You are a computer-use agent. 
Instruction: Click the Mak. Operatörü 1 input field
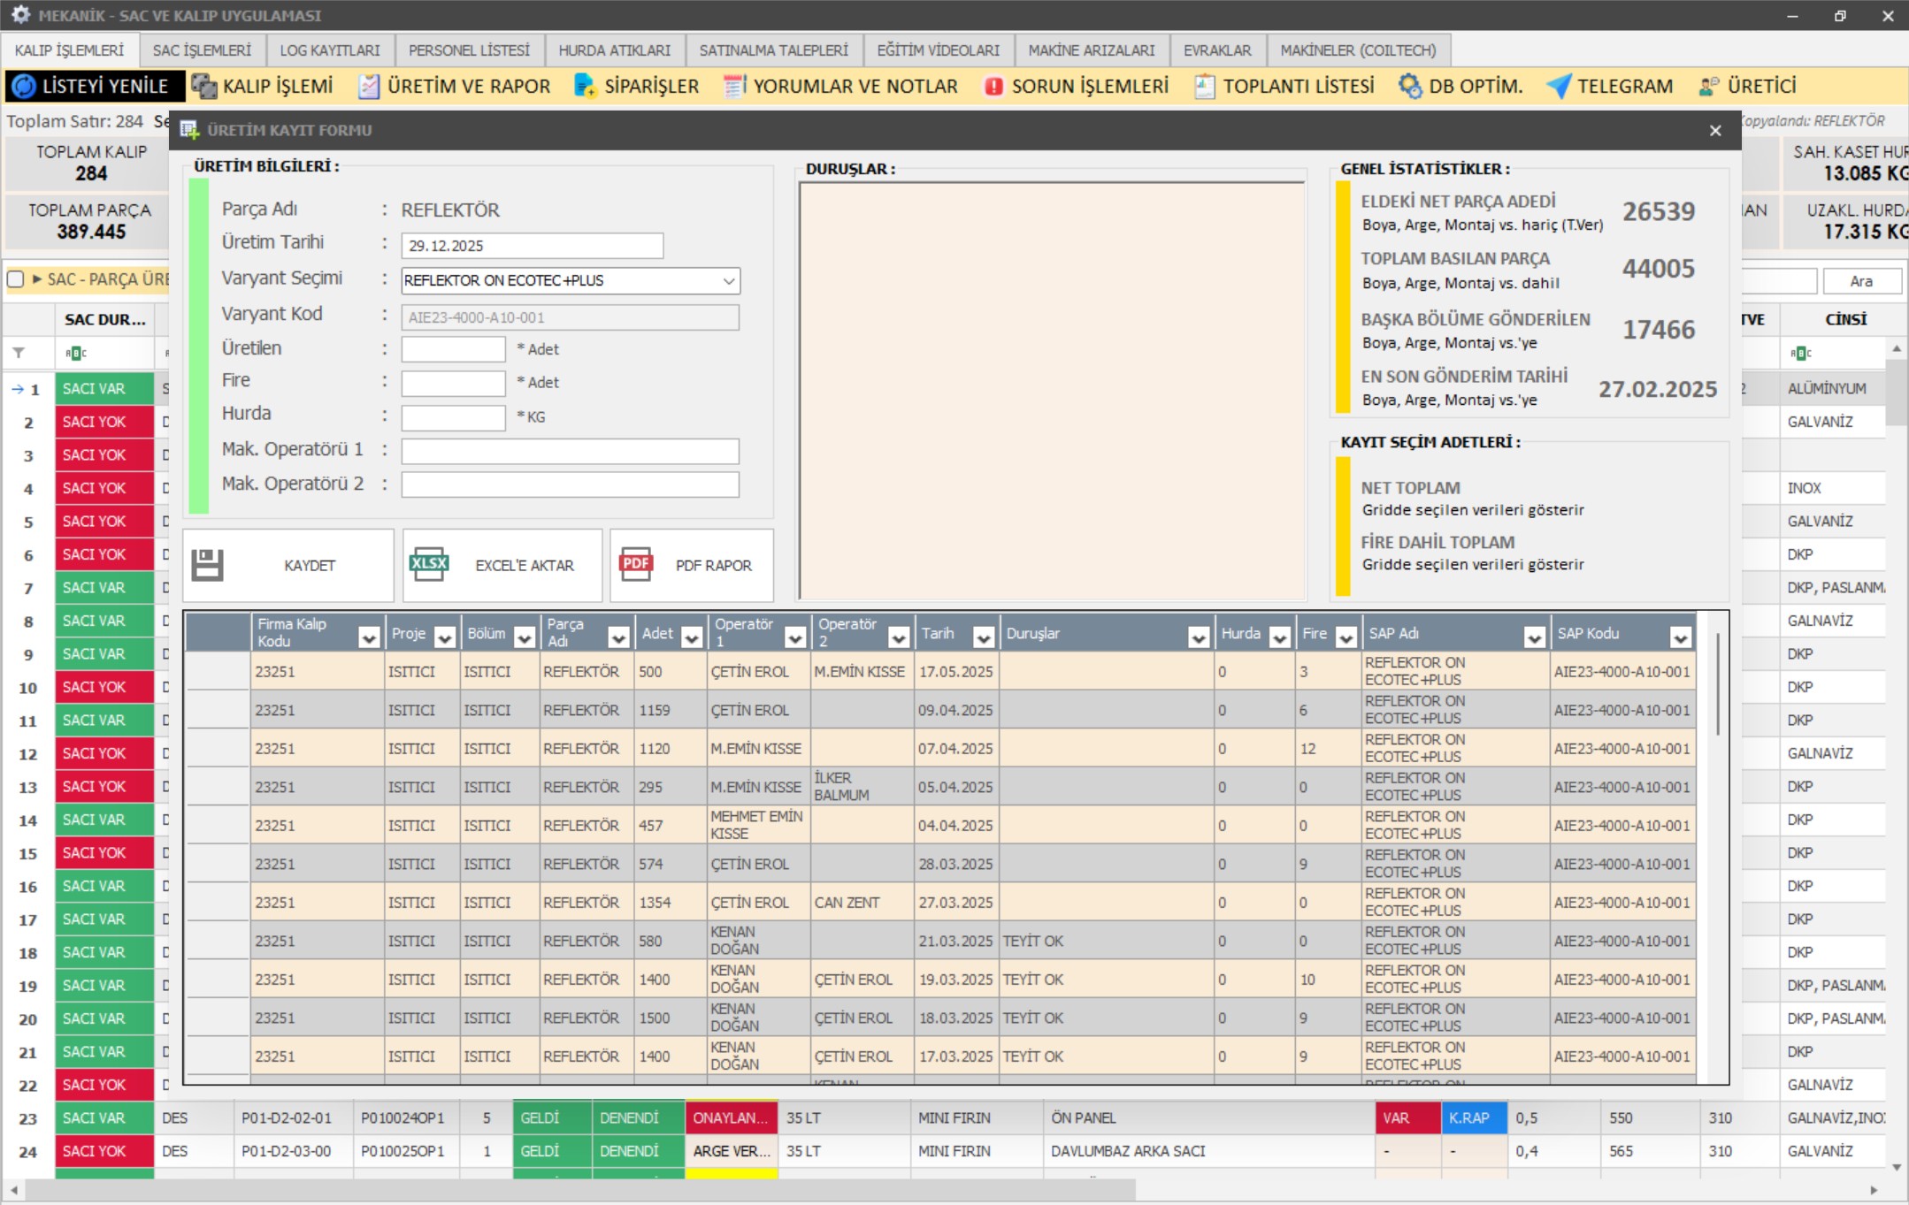tap(570, 451)
